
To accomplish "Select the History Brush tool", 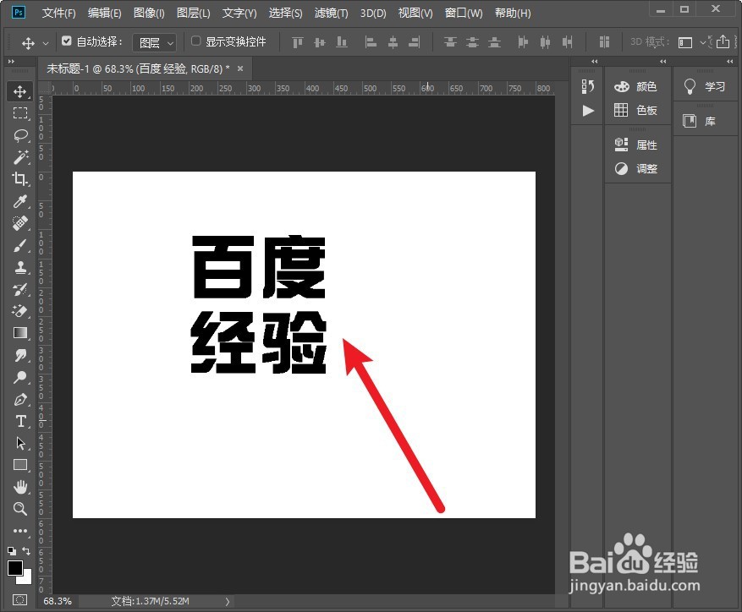I will [x=19, y=289].
